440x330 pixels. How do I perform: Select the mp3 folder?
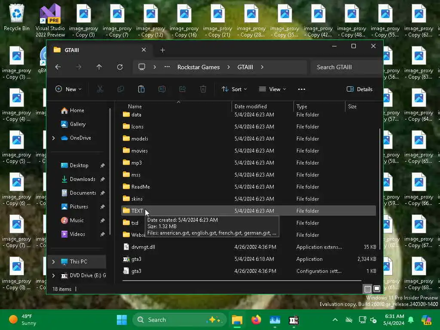pos(249,163)
